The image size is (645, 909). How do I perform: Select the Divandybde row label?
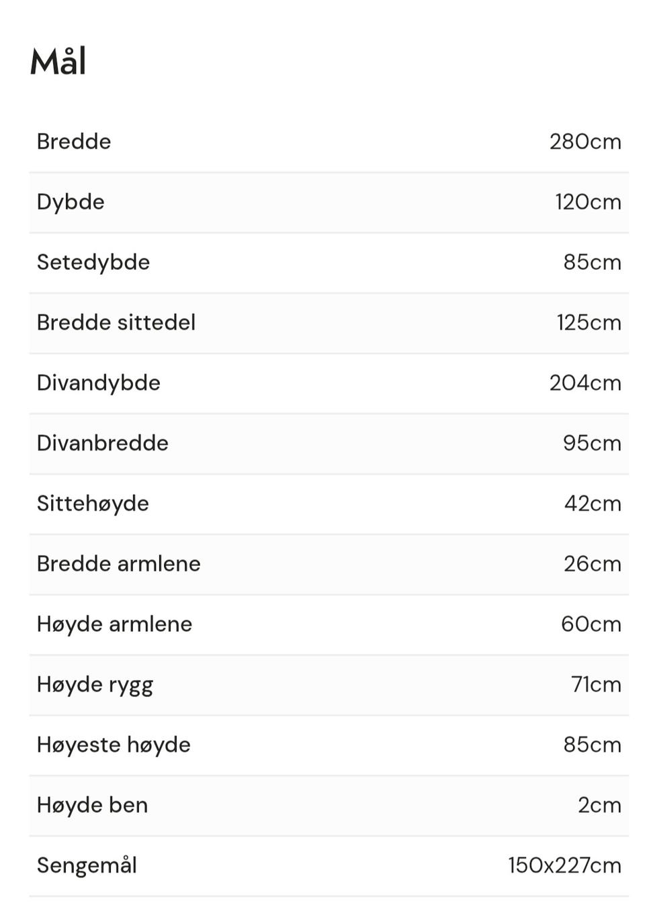click(x=99, y=383)
